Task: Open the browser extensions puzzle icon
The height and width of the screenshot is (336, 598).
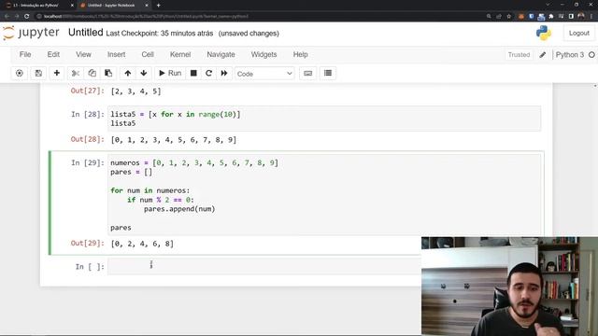Action: [x=551, y=17]
